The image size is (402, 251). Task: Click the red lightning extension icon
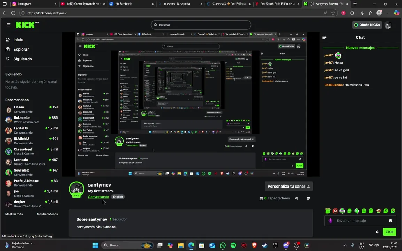[x=343, y=13]
